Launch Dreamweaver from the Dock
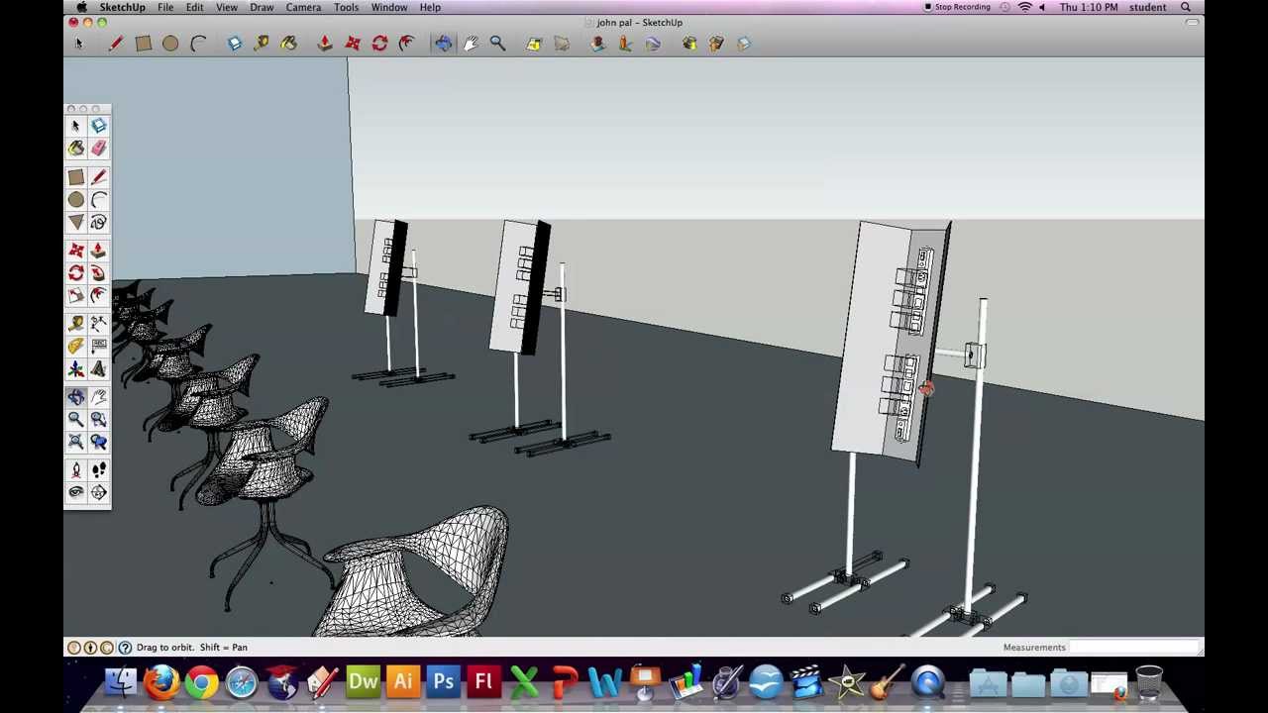1268x713 pixels. coord(363,682)
